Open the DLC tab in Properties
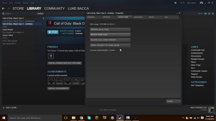 [x=171, y=17]
